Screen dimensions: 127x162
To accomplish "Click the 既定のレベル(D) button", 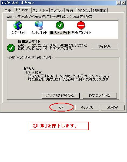I will pyautogui.click(x=100, y=96).
